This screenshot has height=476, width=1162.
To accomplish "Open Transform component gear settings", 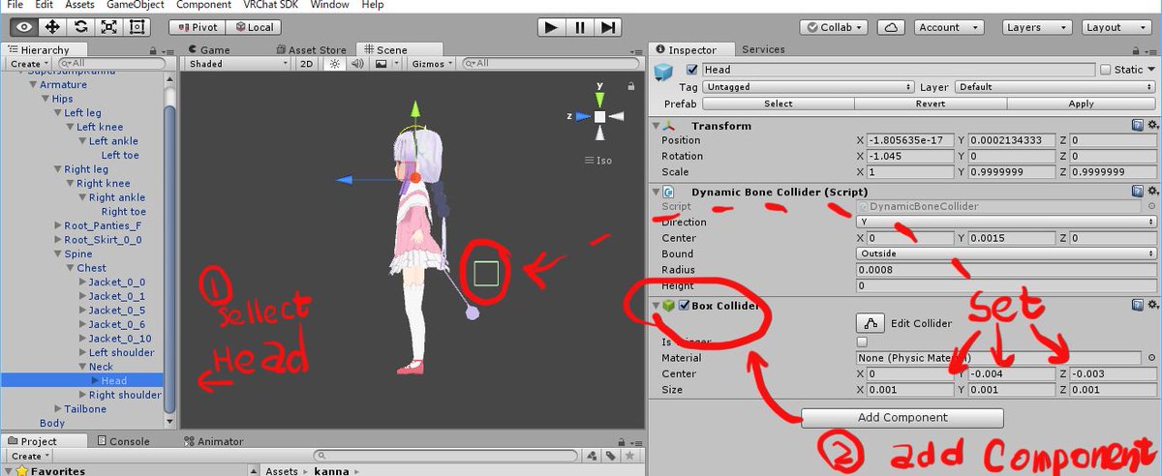I will click(1152, 126).
